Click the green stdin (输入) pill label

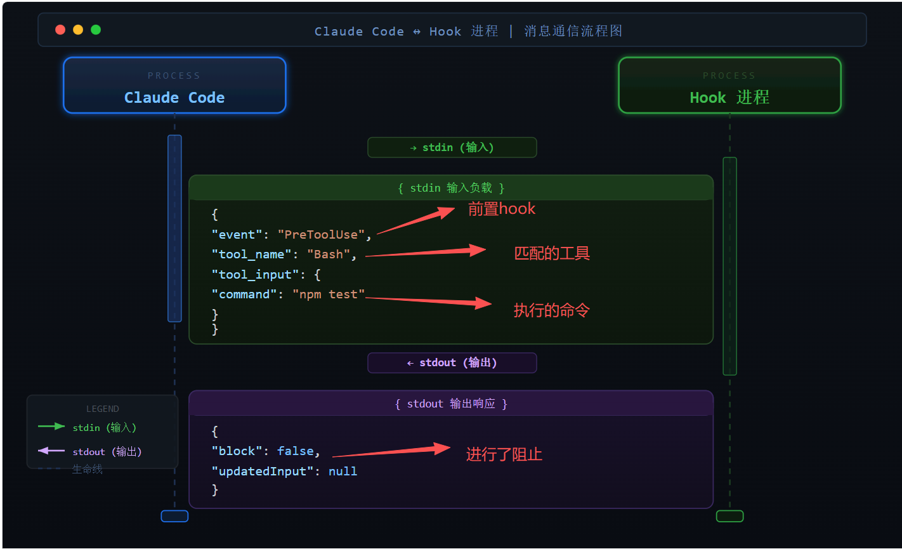click(452, 147)
